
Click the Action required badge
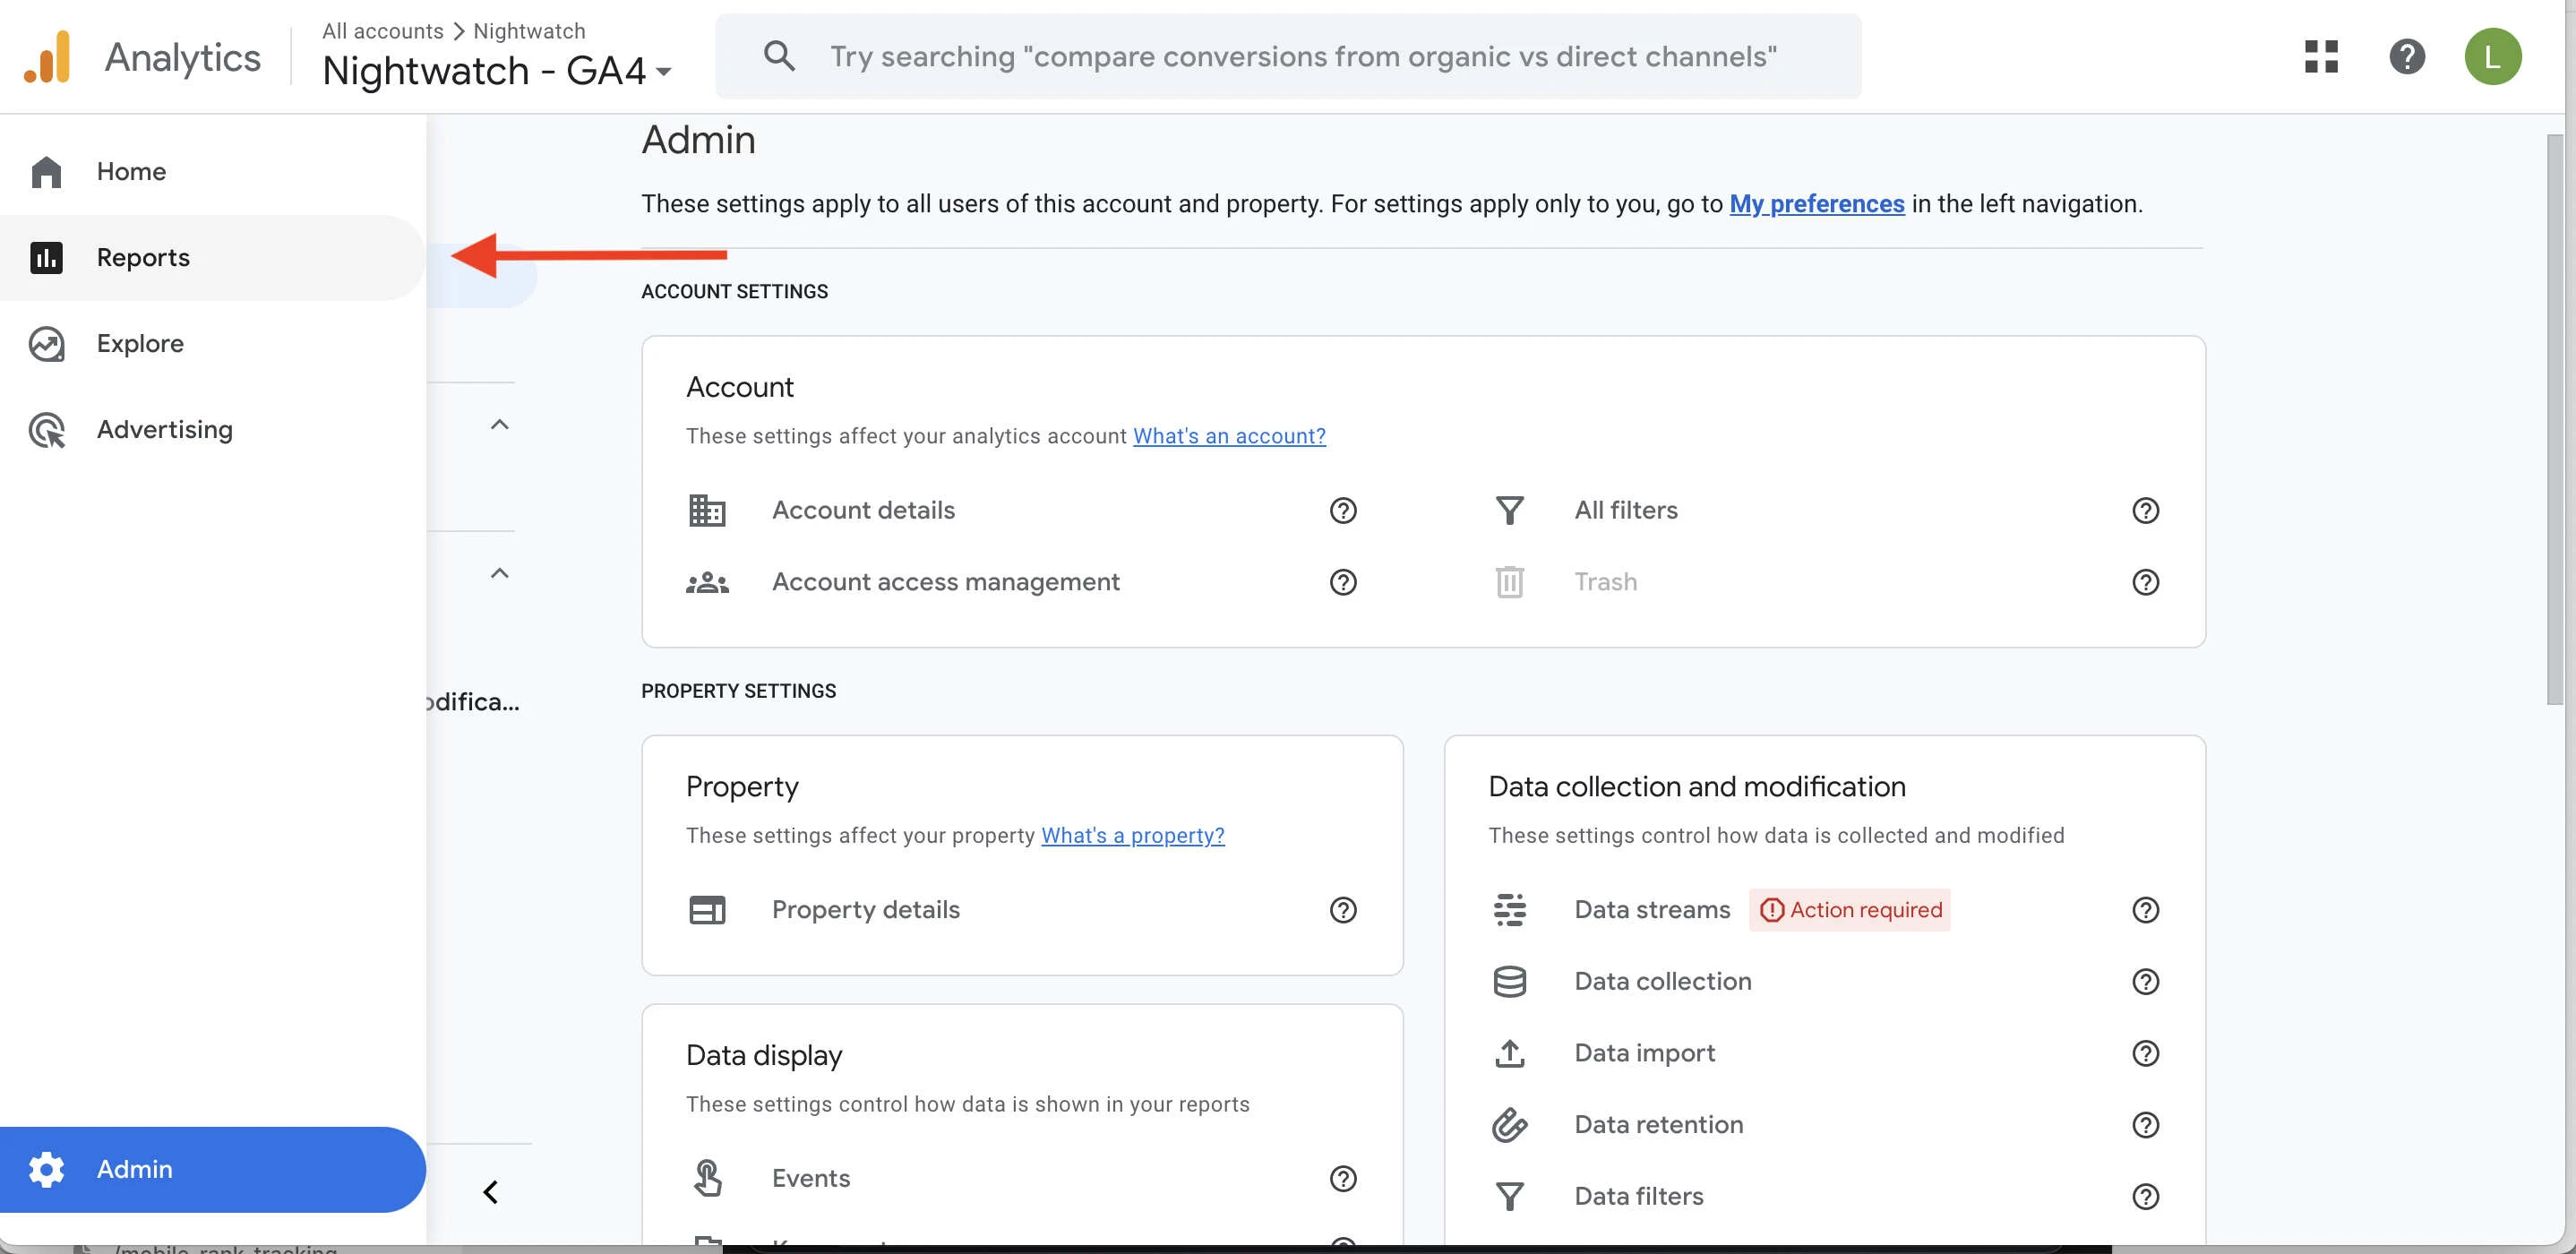coord(1849,910)
